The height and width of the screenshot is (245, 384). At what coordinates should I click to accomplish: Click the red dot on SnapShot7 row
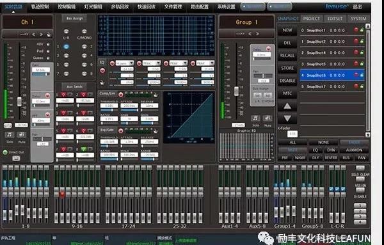click(356, 86)
